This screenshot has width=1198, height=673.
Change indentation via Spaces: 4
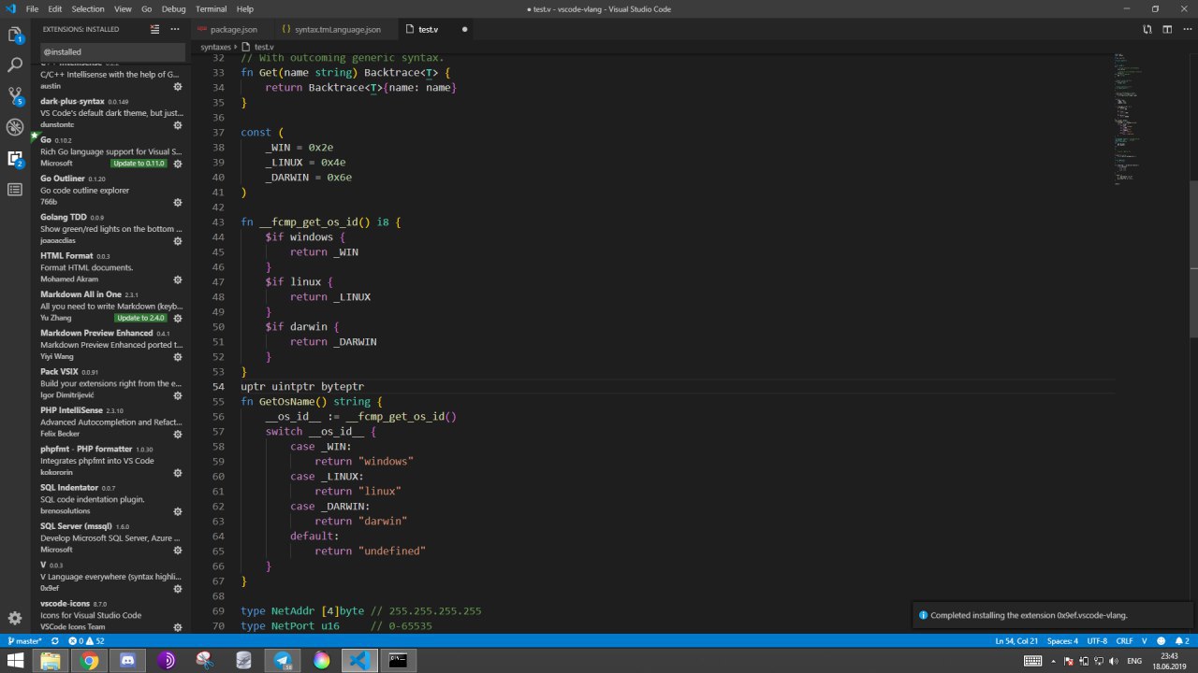(x=1063, y=641)
